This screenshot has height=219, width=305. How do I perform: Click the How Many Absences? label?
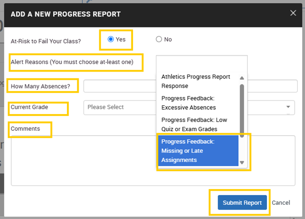click(42, 86)
